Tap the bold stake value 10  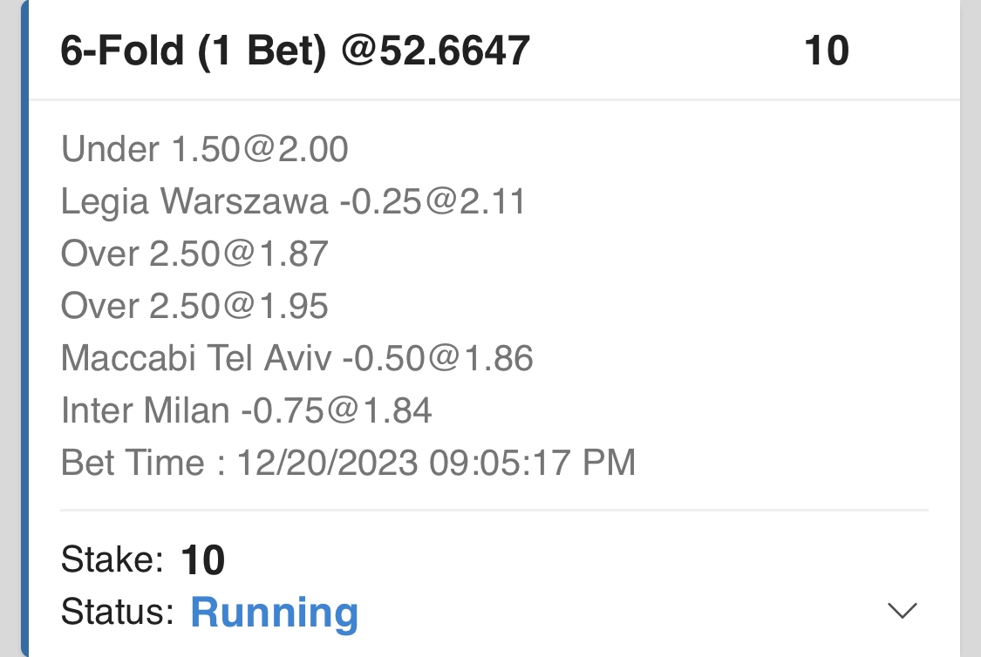click(203, 560)
